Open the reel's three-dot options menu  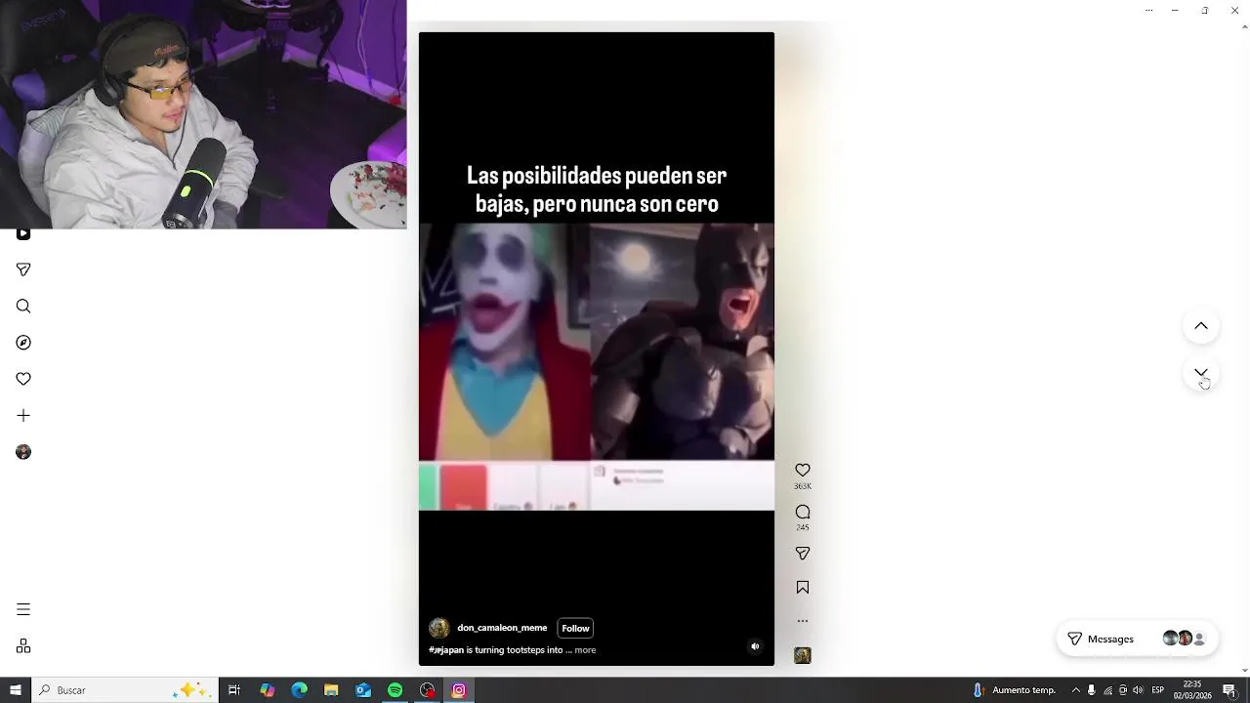(803, 621)
